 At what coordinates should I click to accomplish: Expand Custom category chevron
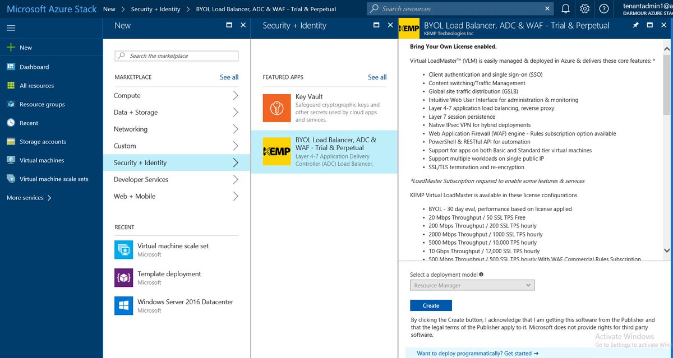tap(236, 146)
